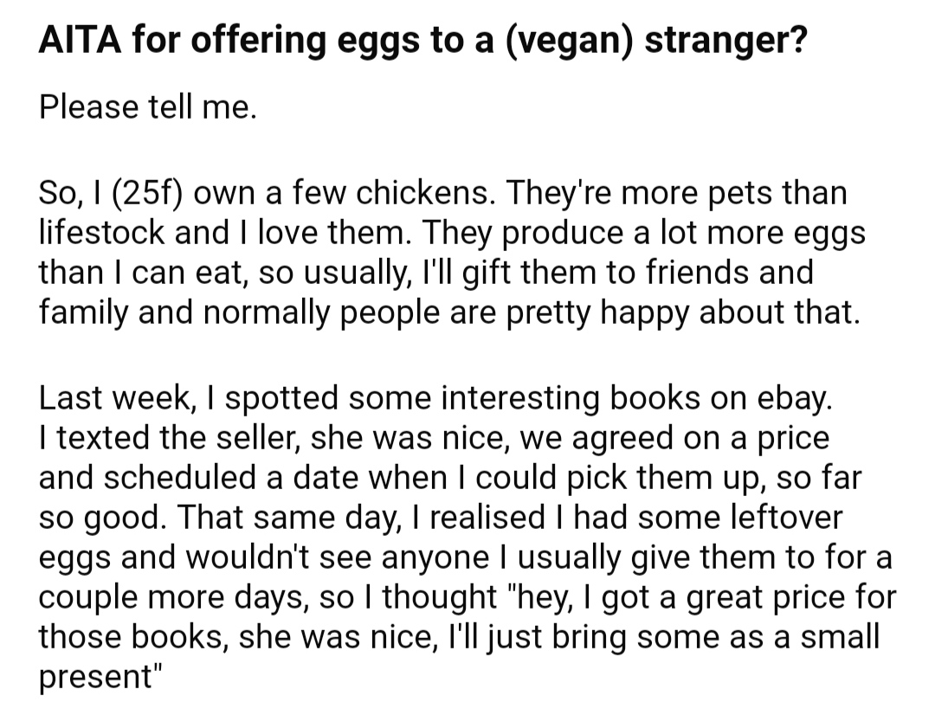935x715 pixels.
Task: Click the "stranger?" word ending the title
Action: pos(725,42)
